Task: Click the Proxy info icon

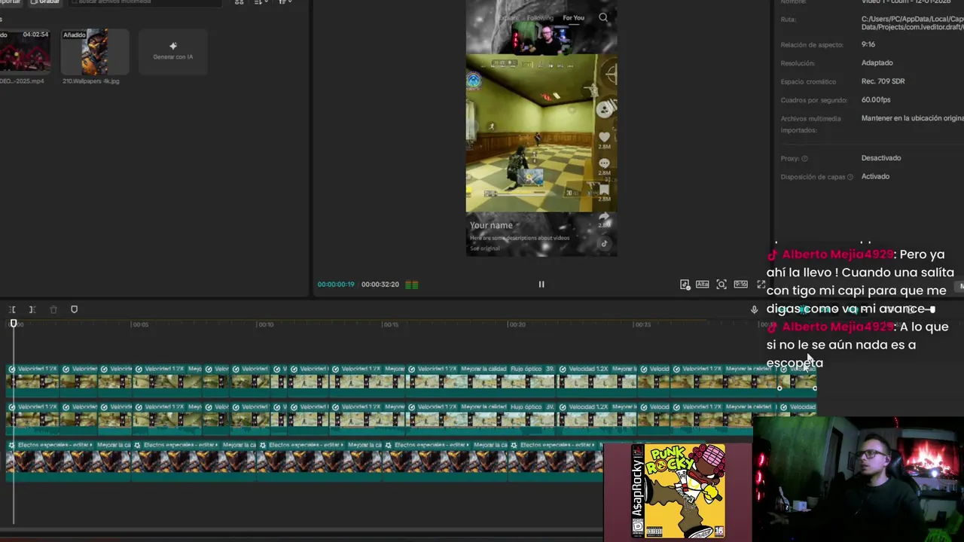Action: [804, 159]
